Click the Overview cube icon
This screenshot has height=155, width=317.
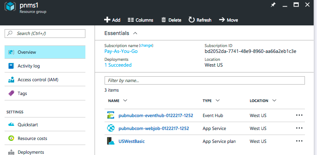point(11,52)
